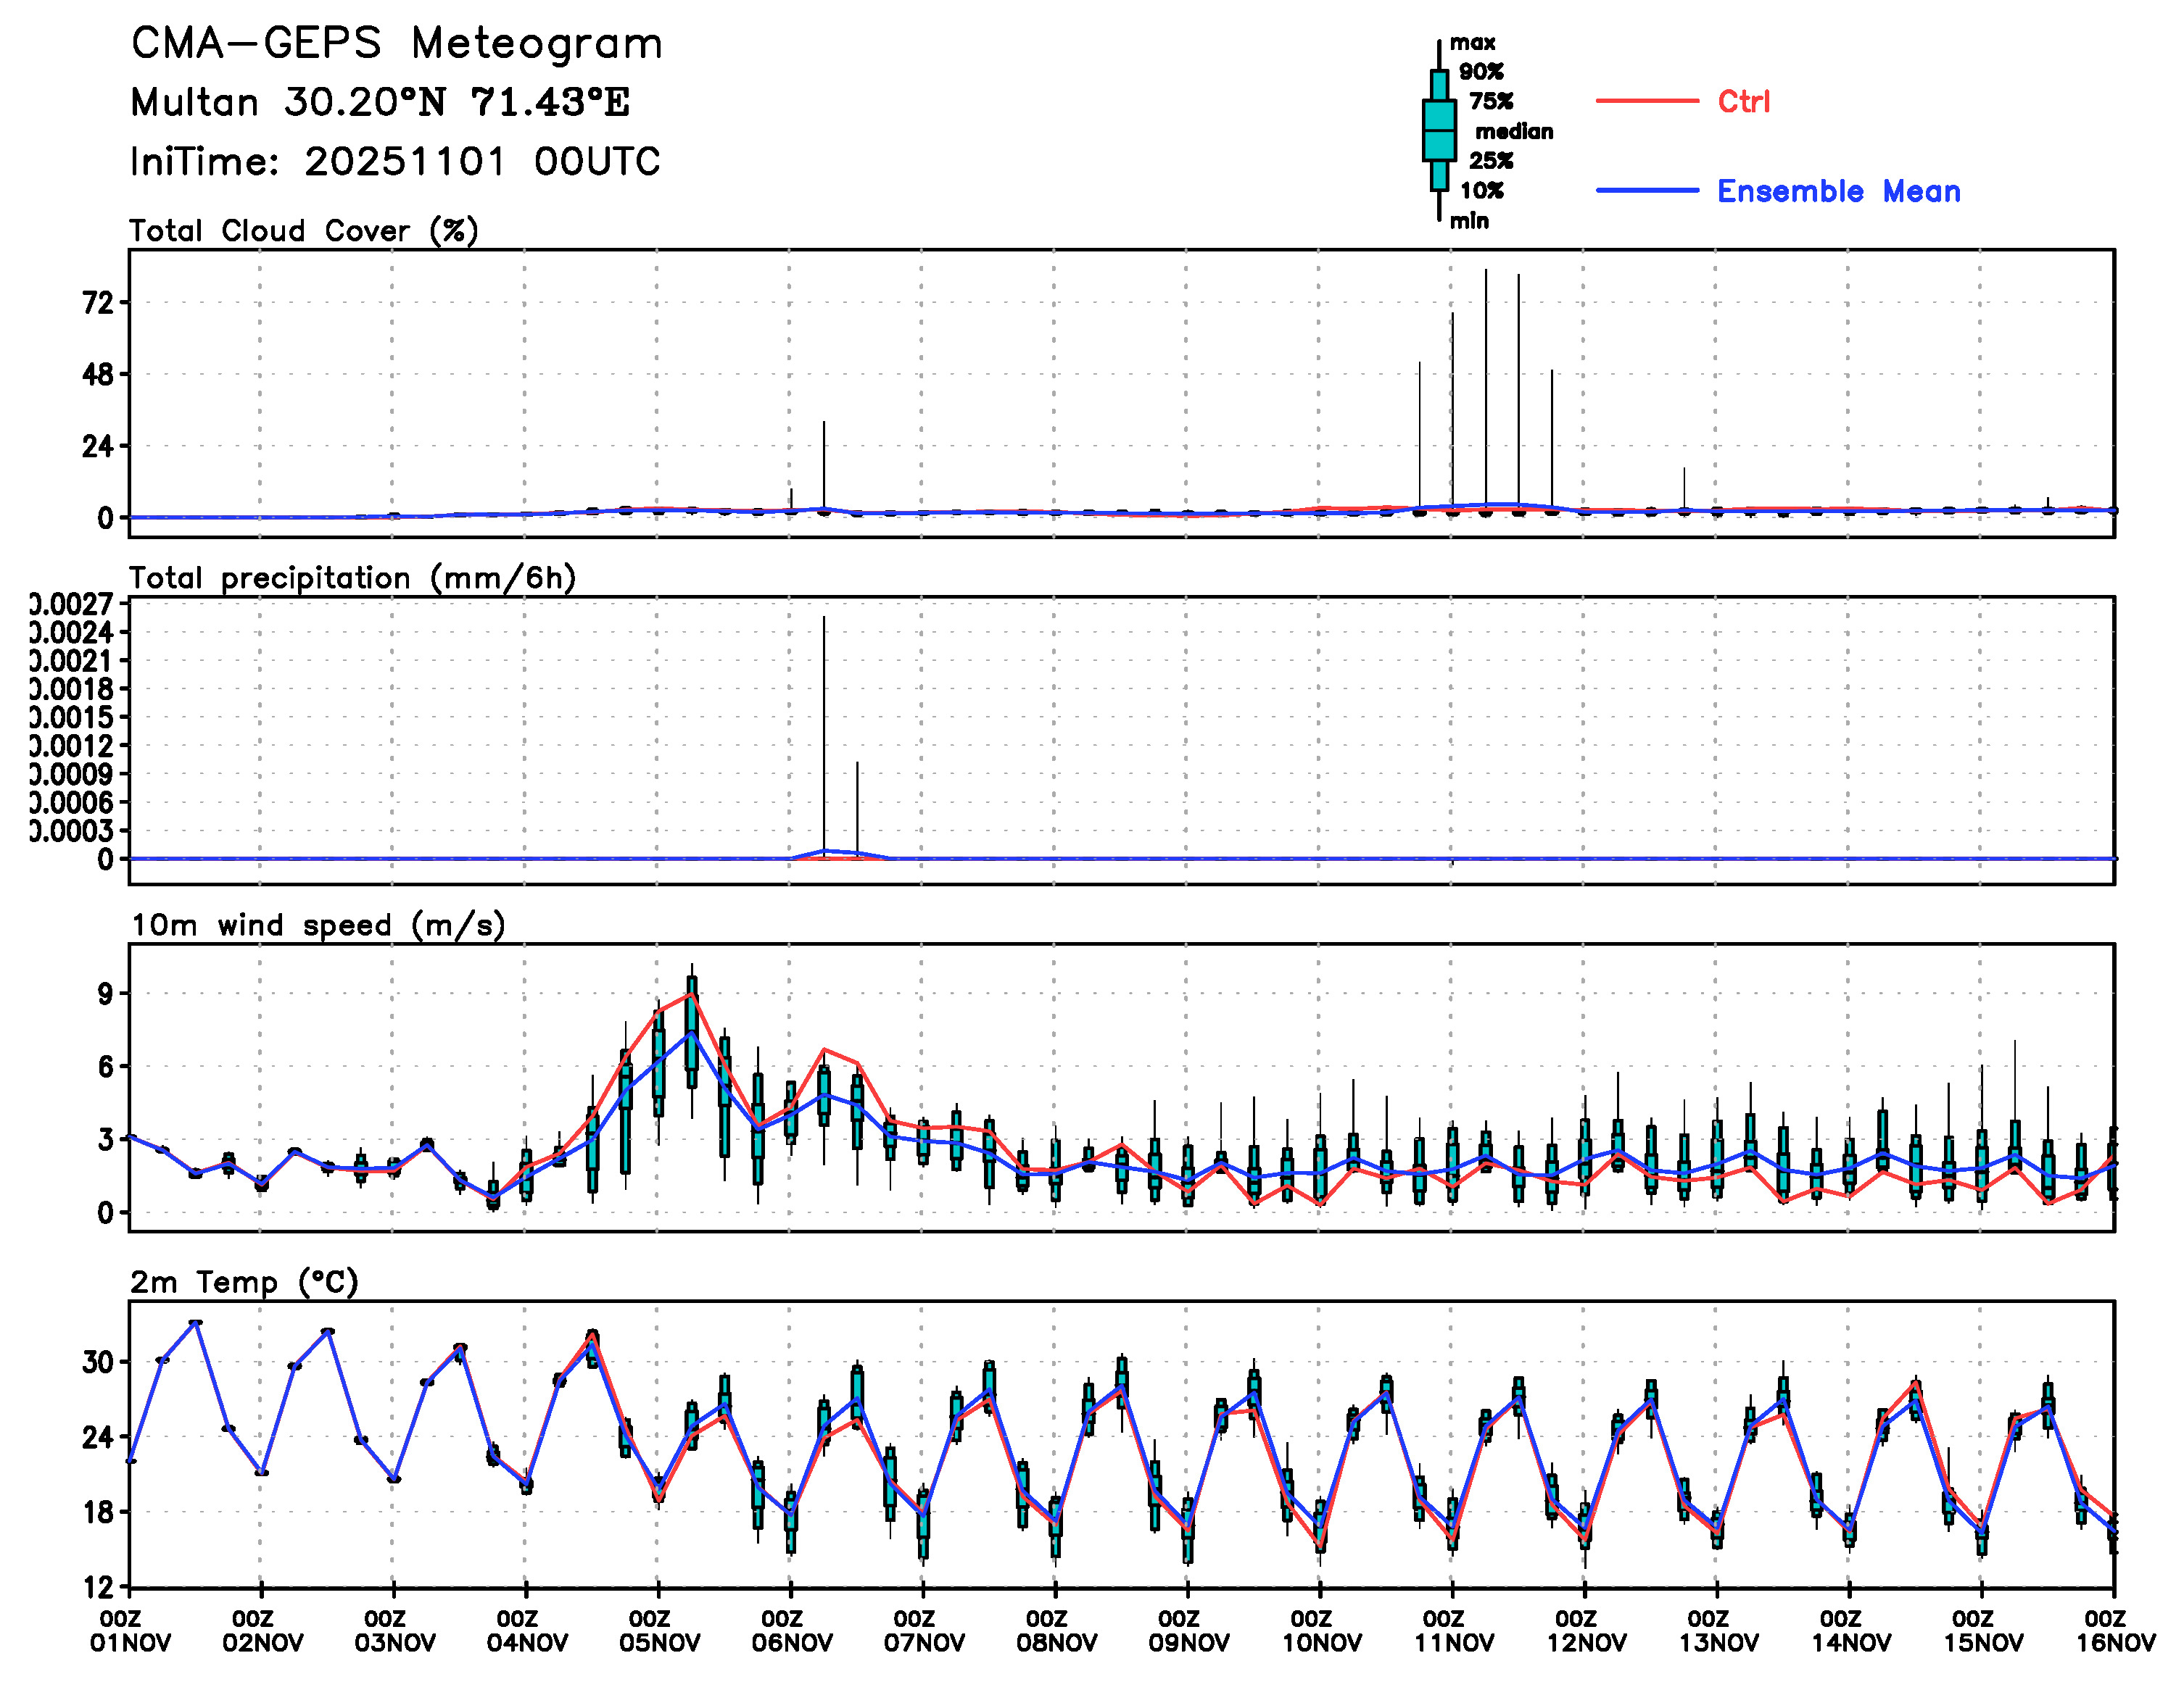Click the 72 tick on cloud cover axis

point(97,301)
